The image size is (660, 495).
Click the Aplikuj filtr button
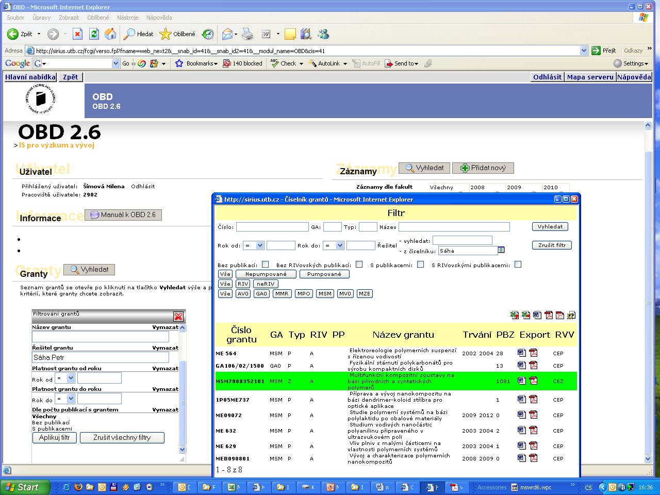55,437
